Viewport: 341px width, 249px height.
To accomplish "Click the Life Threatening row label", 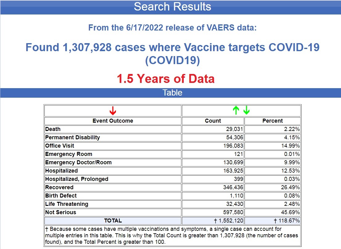I will 67,204.
